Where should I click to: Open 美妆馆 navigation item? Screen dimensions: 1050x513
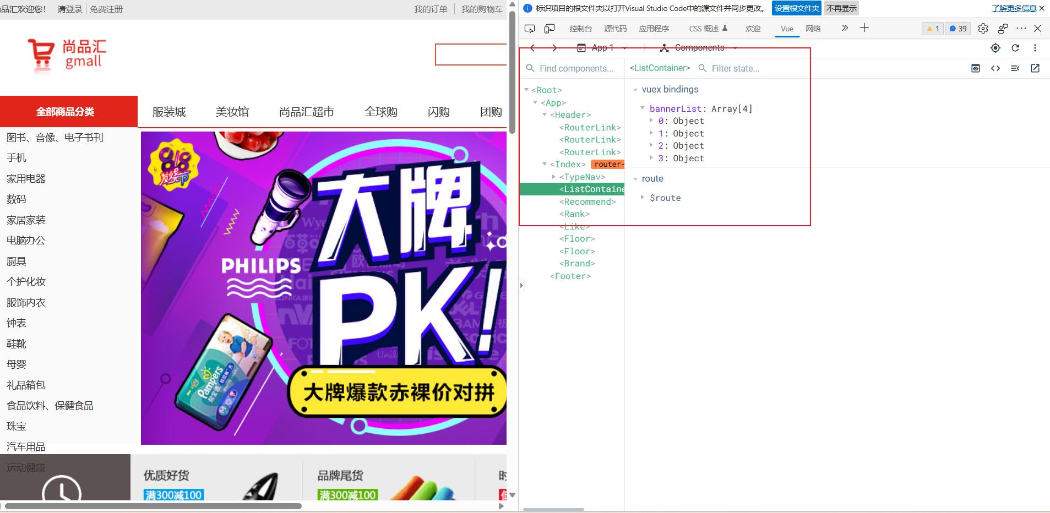232,112
